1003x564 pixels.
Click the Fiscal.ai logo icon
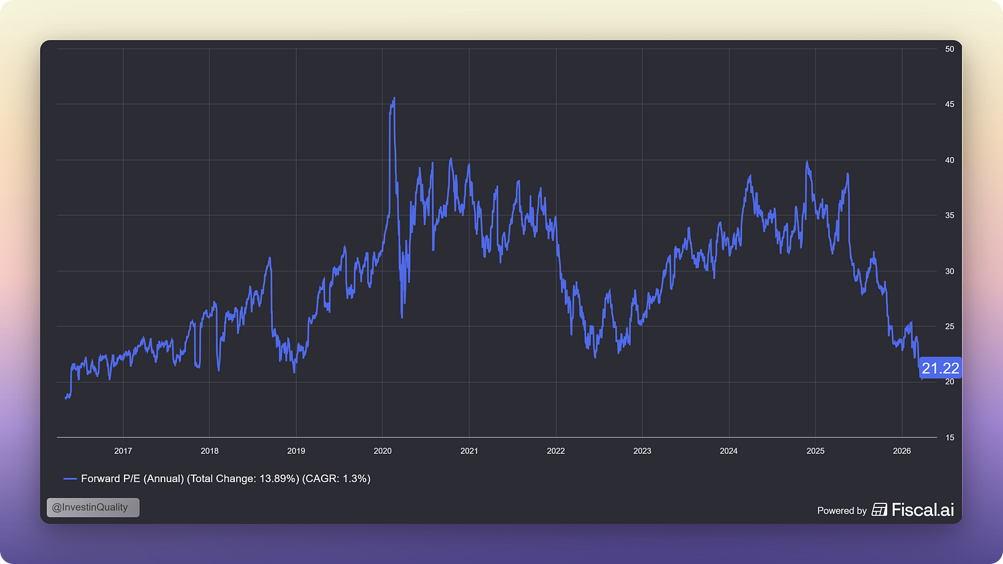[x=879, y=510]
